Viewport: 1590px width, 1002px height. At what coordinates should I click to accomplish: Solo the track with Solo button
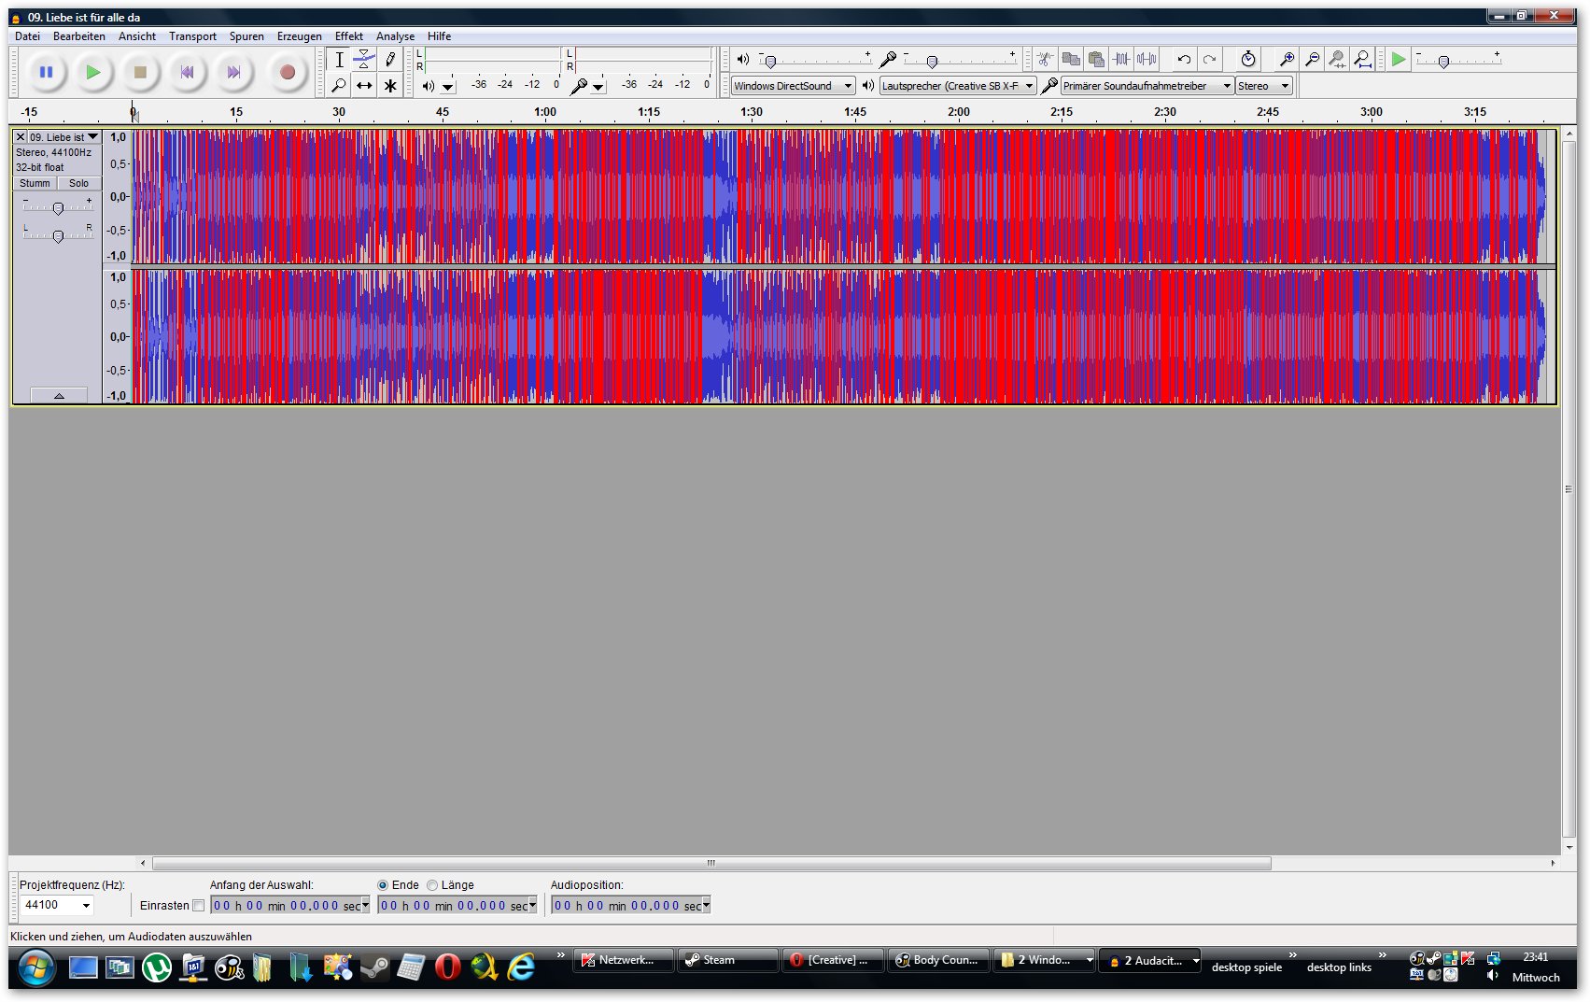pyautogui.click(x=79, y=183)
